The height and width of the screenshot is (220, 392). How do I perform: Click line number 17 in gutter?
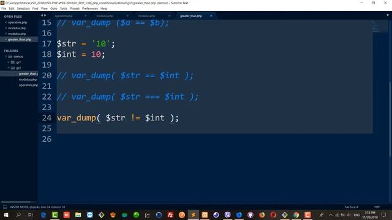pos(47,43)
